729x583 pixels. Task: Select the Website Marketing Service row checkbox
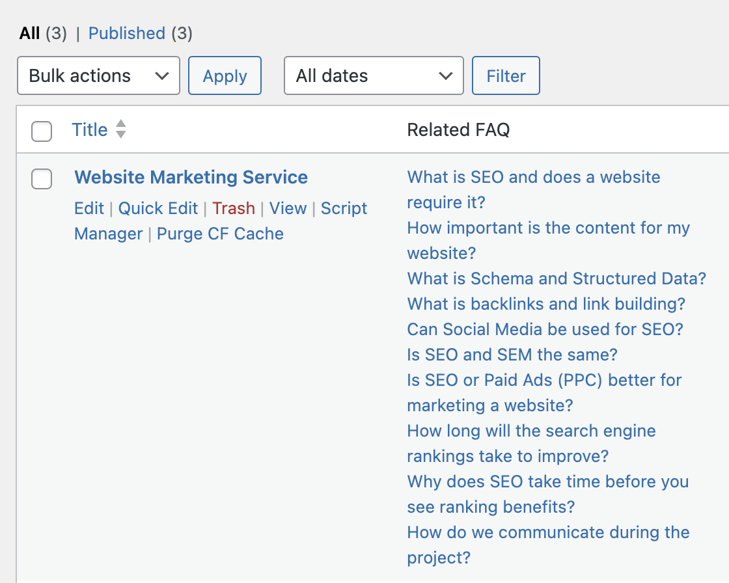pyautogui.click(x=42, y=179)
